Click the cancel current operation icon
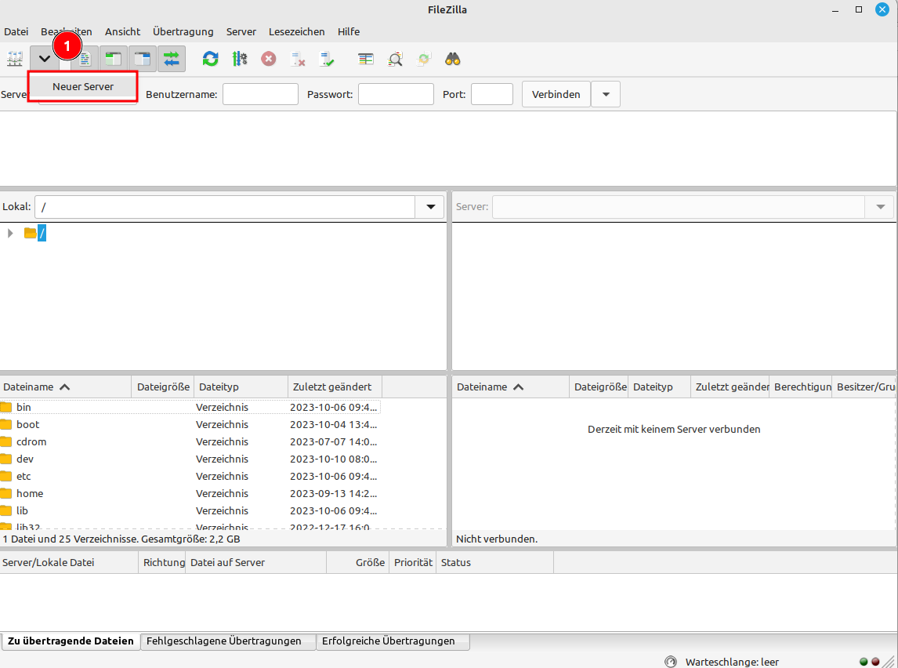The height and width of the screenshot is (668, 898). [x=269, y=59]
